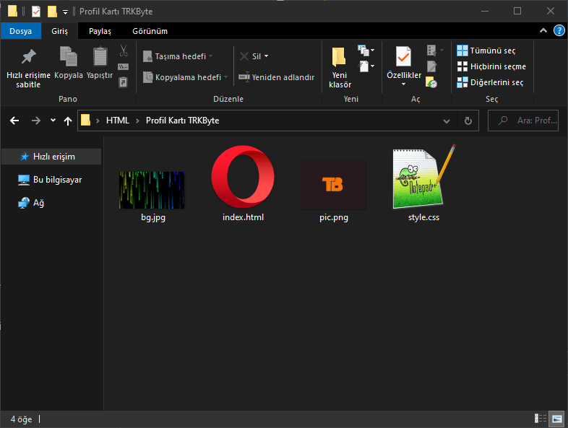Click the address bar folder icon
The height and width of the screenshot is (428, 568).
click(86, 120)
